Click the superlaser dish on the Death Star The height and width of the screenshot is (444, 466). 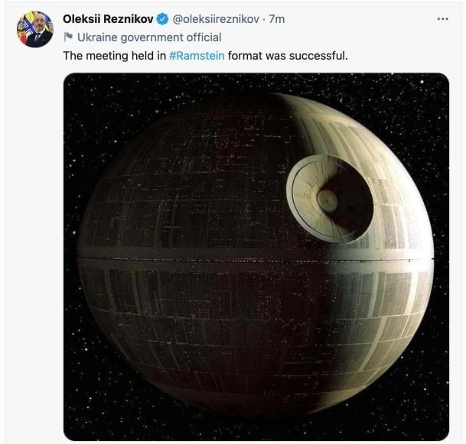[330, 198]
